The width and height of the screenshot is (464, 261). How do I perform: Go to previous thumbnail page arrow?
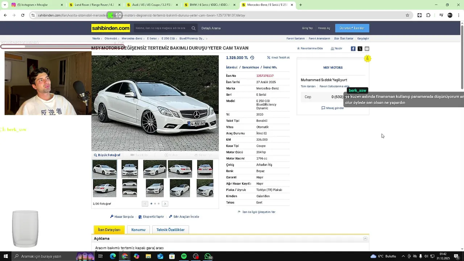click(145, 204)
